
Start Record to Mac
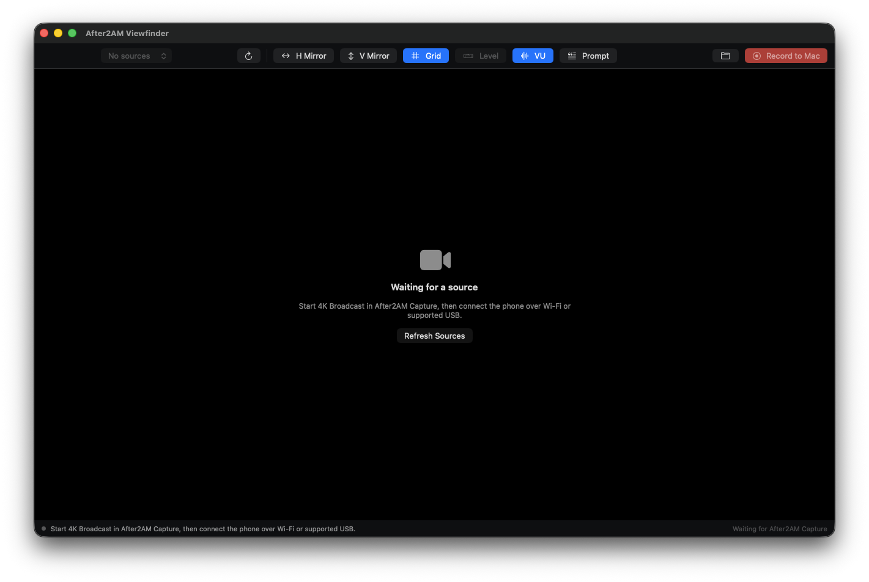(786, 56)
